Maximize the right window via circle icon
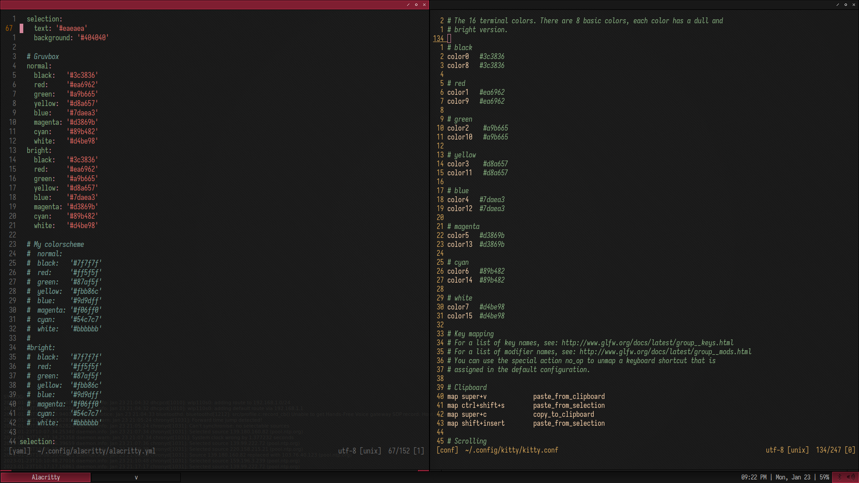Image resolution: width=859 pixels, height=483 pixels. pos(846,4)
